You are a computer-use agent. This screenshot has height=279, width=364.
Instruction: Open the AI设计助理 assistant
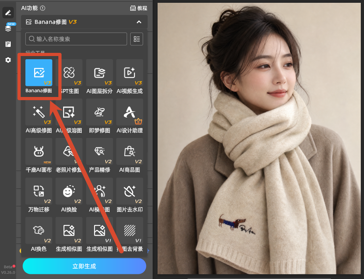(129, 112)
